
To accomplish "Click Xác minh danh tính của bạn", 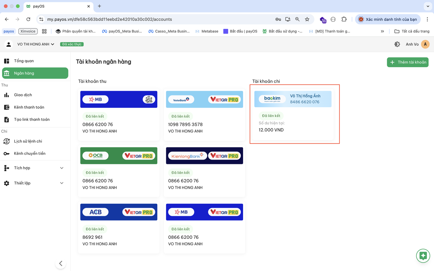I will click(388, 19).
